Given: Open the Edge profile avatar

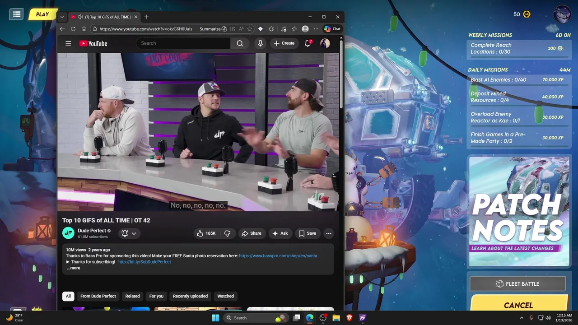Looking at the screenshot, I should click(305, 29).
